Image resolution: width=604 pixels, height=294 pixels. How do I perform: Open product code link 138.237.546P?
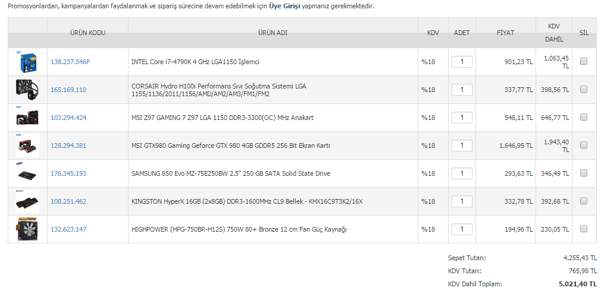pyautogui.click(x=70, y=62)
